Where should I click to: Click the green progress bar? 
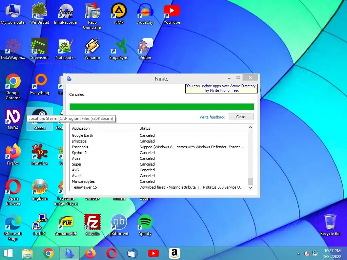point(162,107)
